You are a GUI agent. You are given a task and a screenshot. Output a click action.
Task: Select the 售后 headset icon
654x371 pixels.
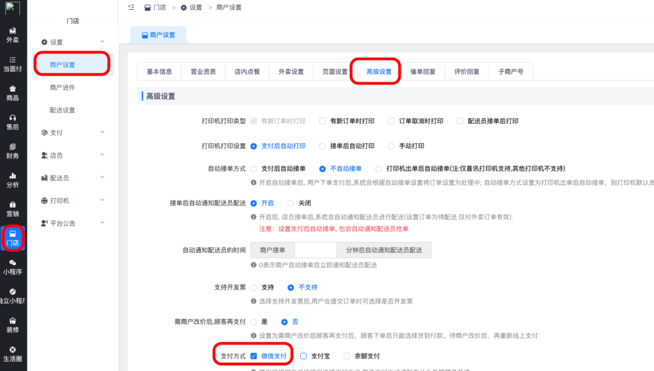tap(13, 122)
